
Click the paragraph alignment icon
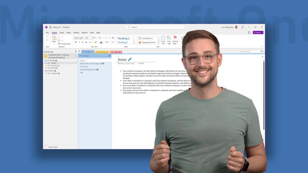pos(107,42)
